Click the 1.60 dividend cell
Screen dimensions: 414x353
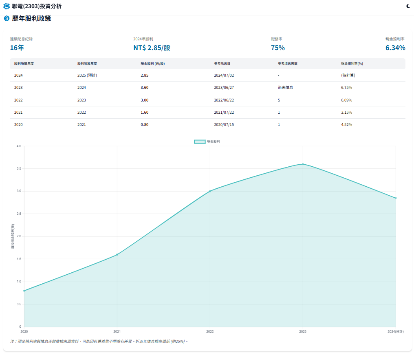coord(144,112)
